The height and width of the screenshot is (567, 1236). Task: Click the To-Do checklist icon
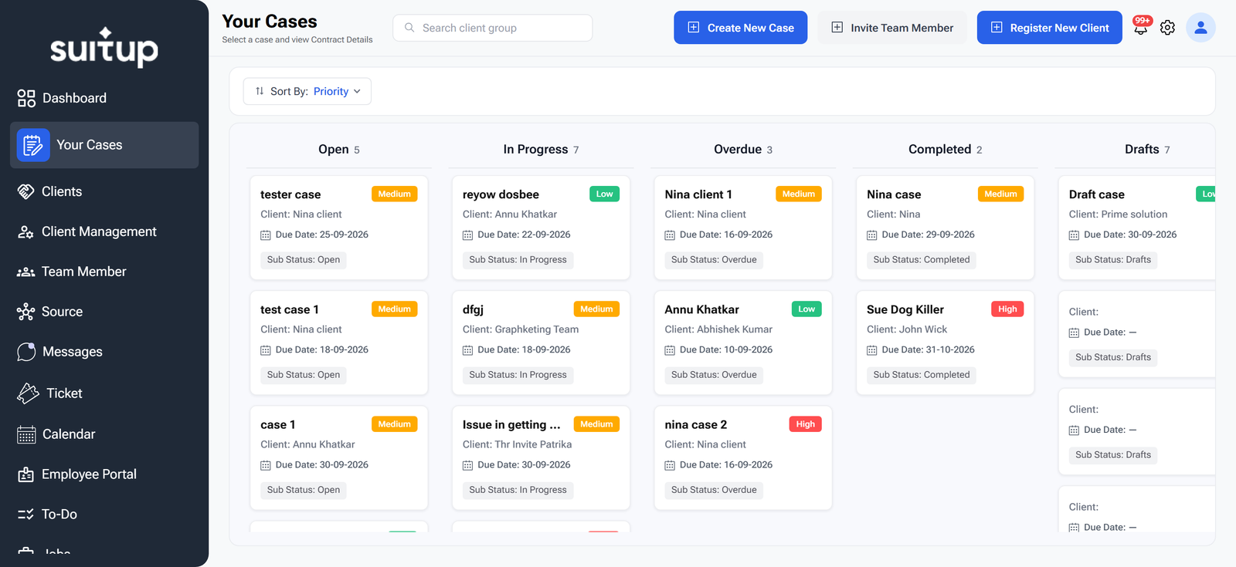(26, 515)
